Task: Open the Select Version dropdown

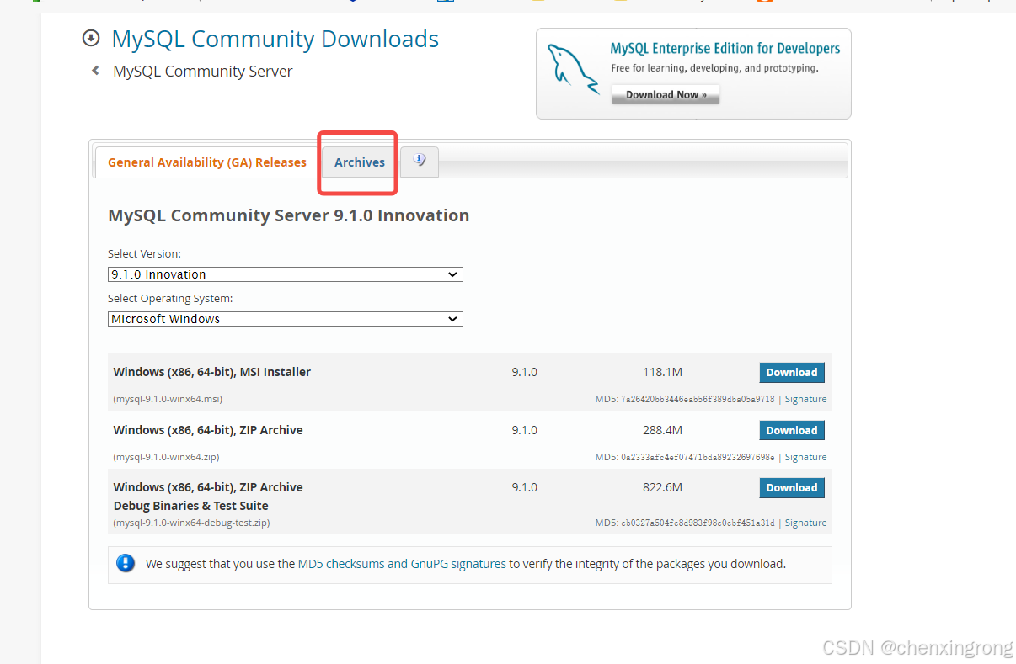Action: [286, 274]
